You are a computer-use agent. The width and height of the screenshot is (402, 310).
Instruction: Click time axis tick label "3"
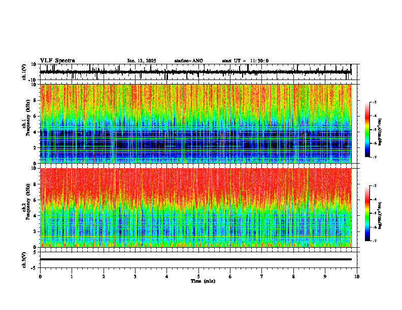click(x=135, y=277)
